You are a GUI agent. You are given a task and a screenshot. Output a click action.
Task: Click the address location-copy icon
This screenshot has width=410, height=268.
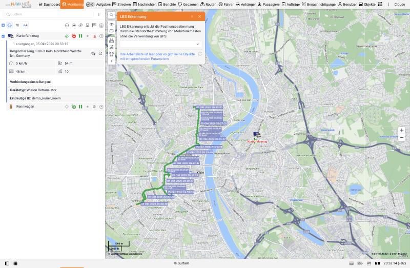[93, 53]
